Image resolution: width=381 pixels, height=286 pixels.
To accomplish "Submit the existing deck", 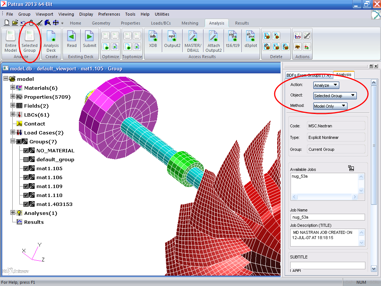I will point(89,39).
